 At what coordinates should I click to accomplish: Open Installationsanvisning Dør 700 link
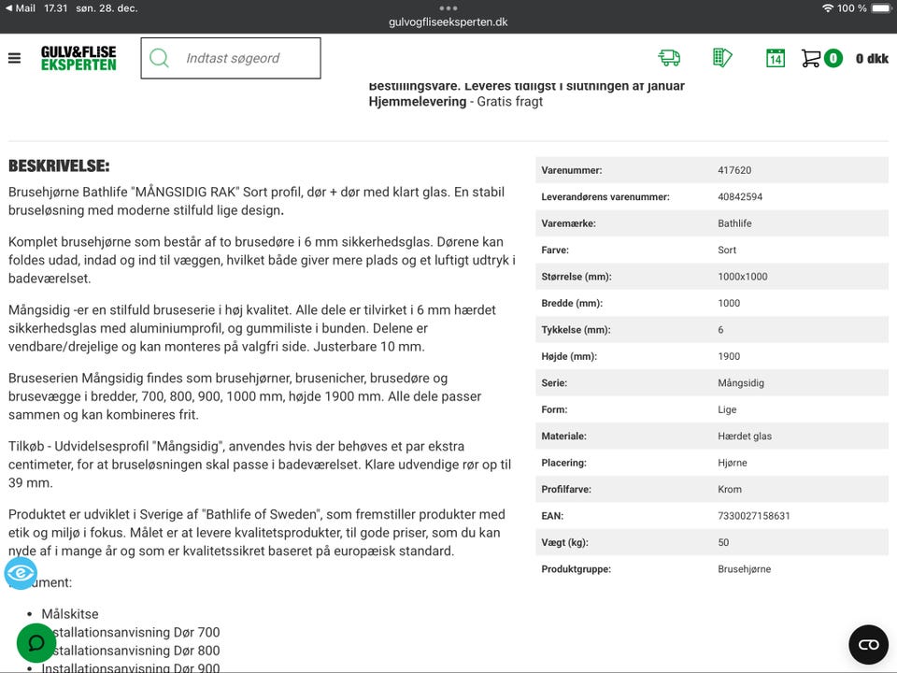point(131,632)
